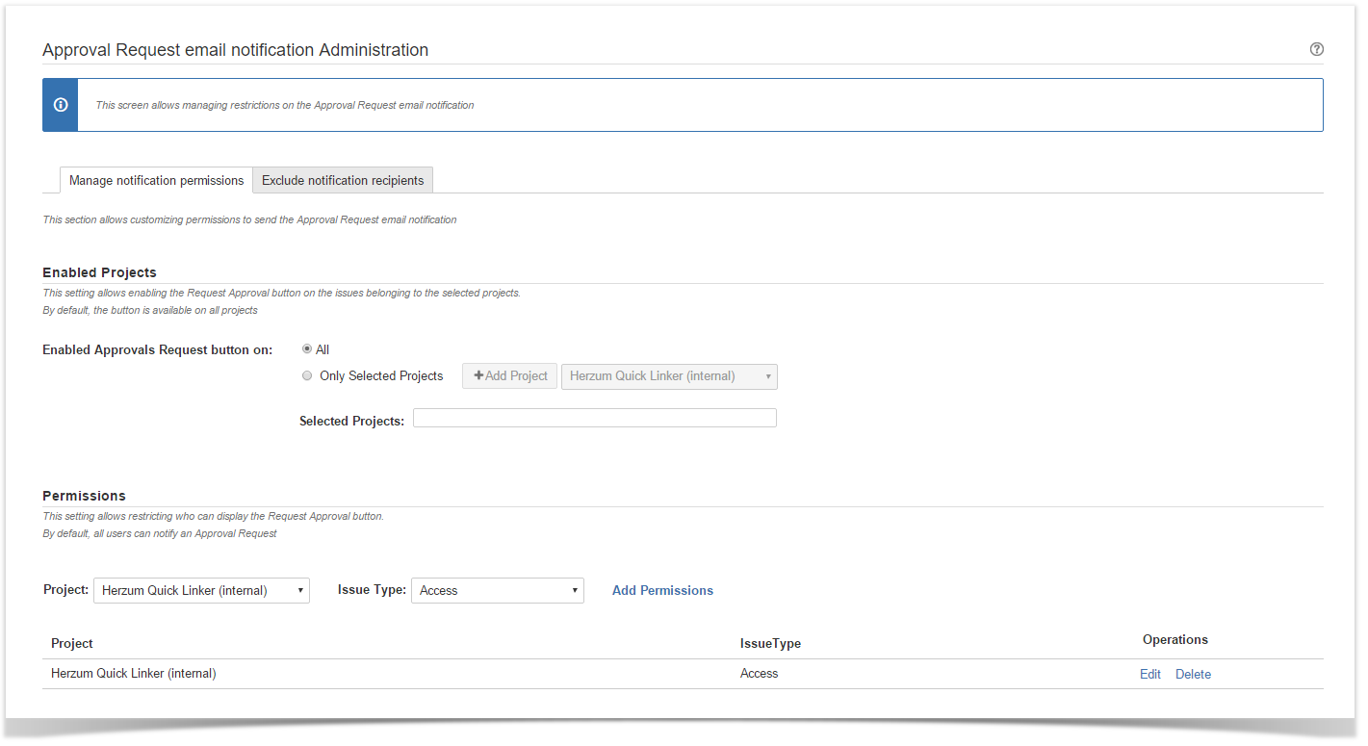Viewport: 1368px width, 746px height.
Task: Choose the Only Selected Projects radio option
Action: coord(307,375)
